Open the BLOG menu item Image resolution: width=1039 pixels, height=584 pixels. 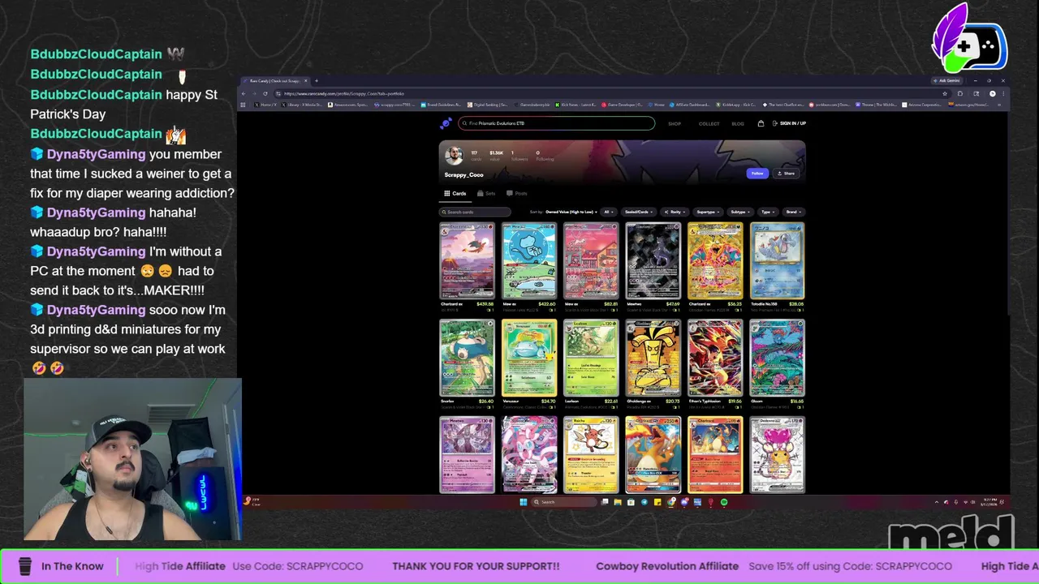pos(738,124)
